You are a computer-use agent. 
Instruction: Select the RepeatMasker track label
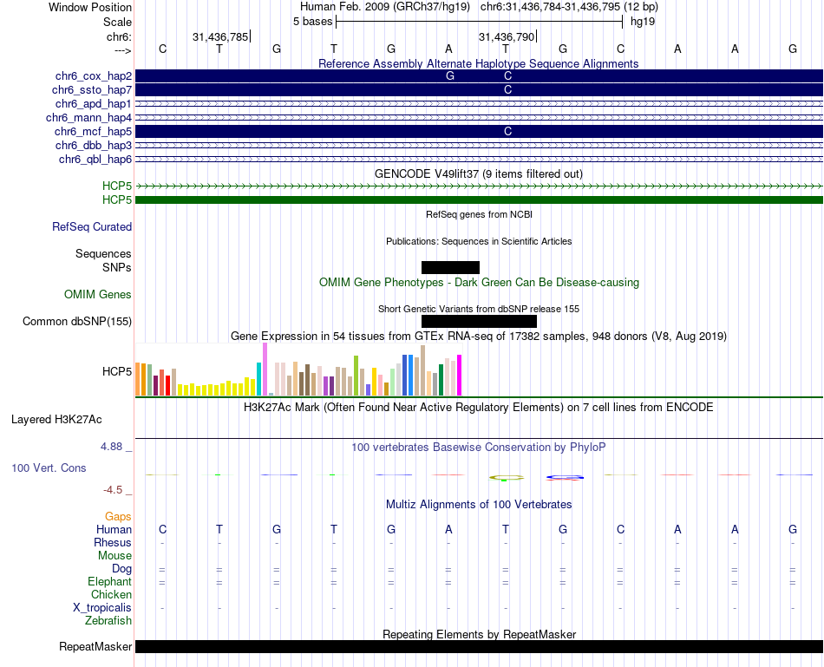point(95,646)
